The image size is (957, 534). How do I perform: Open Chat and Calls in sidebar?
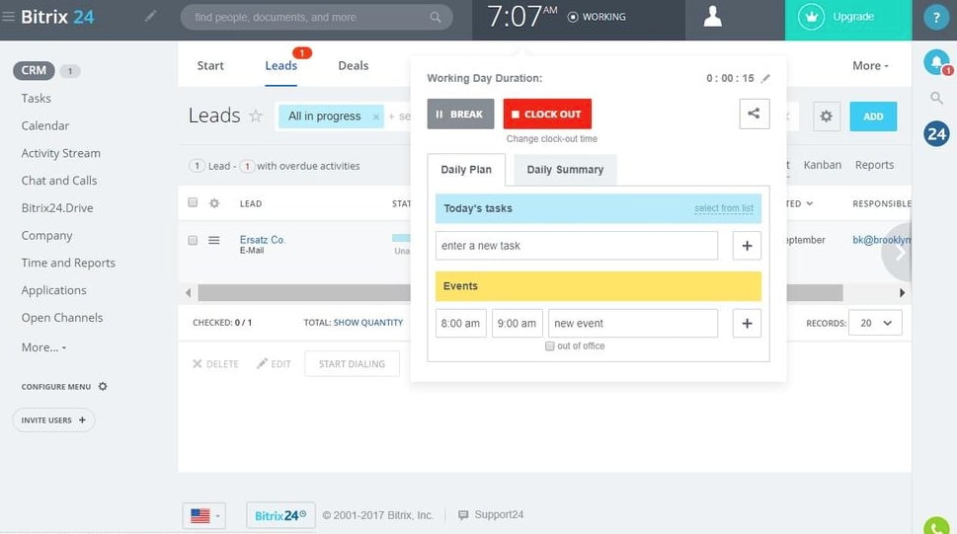click(x=59, y=181)
